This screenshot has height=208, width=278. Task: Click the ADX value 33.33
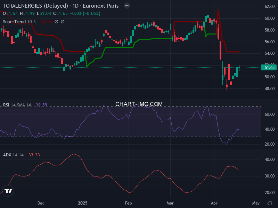34,155
